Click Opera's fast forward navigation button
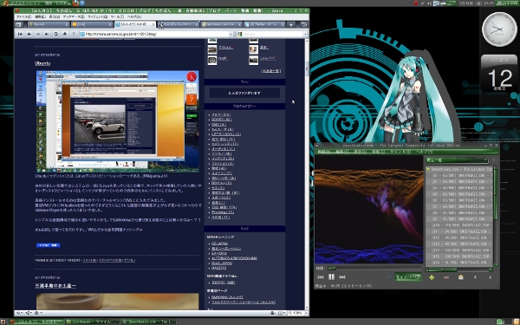Image resolution: width=520 pixels, height=325 pixels. coord(47,34)
